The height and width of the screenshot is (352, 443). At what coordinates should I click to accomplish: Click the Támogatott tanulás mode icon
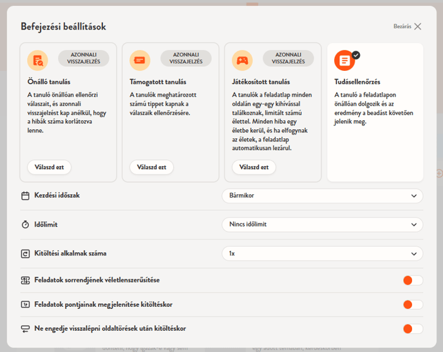[x=140, y=60]
